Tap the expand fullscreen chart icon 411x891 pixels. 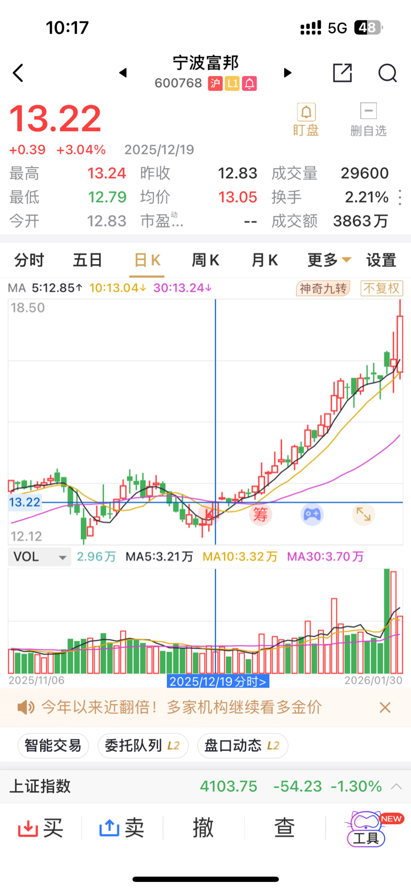tap(363, 515)
